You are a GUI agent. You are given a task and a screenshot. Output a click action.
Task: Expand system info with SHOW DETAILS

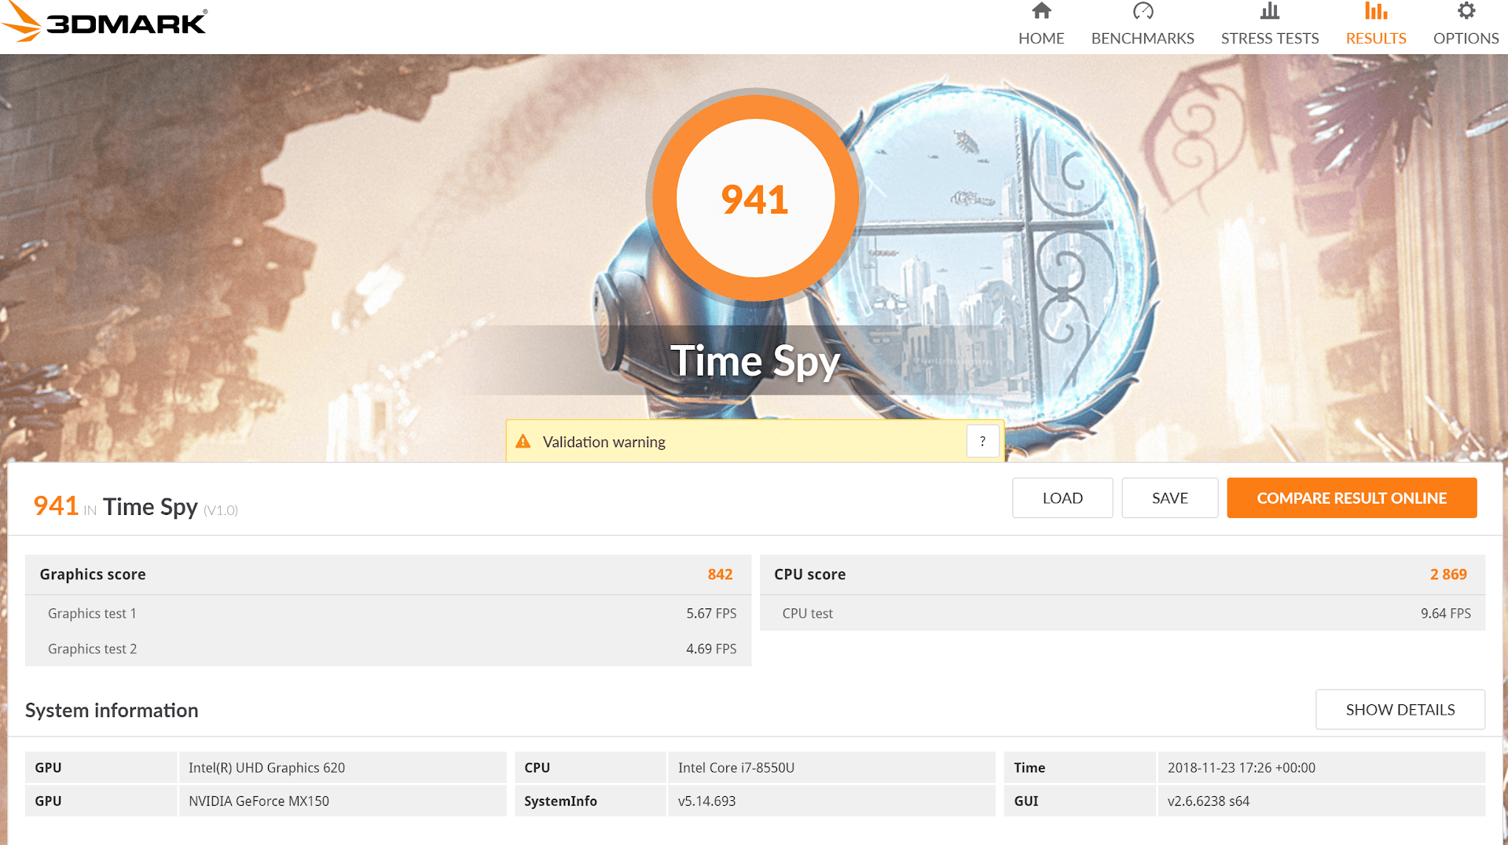pos(1400,710)
